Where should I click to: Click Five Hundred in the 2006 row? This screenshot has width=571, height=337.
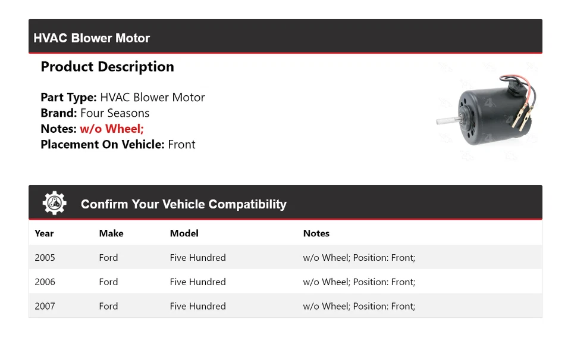point(197,282)
